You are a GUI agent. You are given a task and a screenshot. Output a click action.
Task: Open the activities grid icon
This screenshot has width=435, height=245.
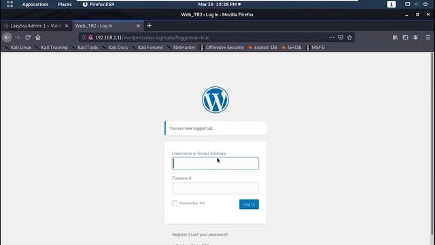pos(10,4)
